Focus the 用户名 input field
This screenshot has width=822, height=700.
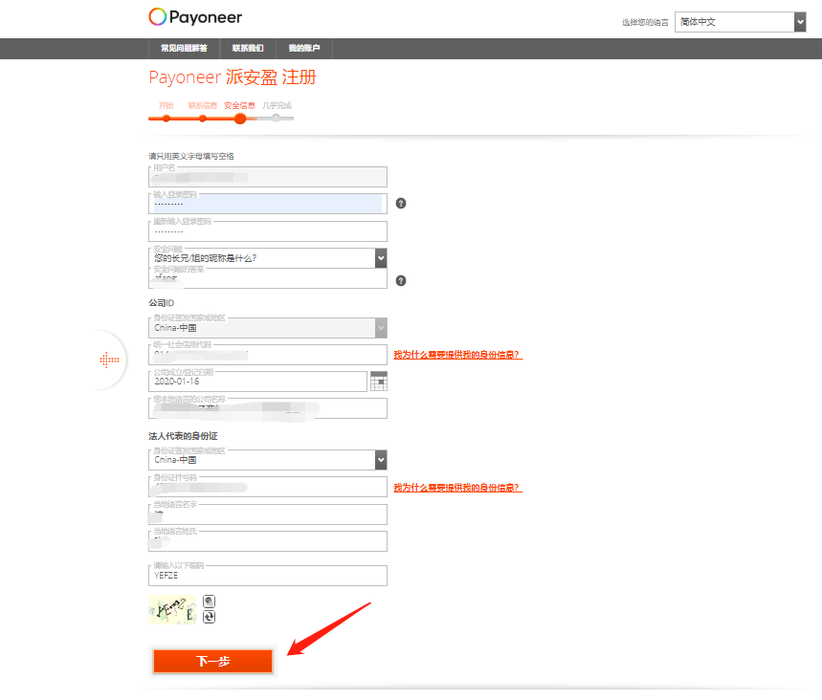268,177
